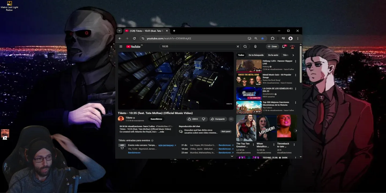Click the Abrir panel chat button

pyautogui.click(x=226, y=132)
